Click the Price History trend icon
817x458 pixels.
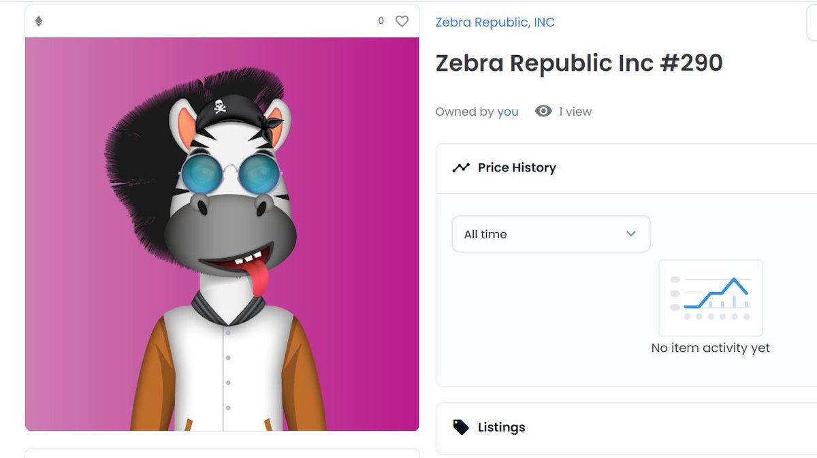[x=461, y=167]
